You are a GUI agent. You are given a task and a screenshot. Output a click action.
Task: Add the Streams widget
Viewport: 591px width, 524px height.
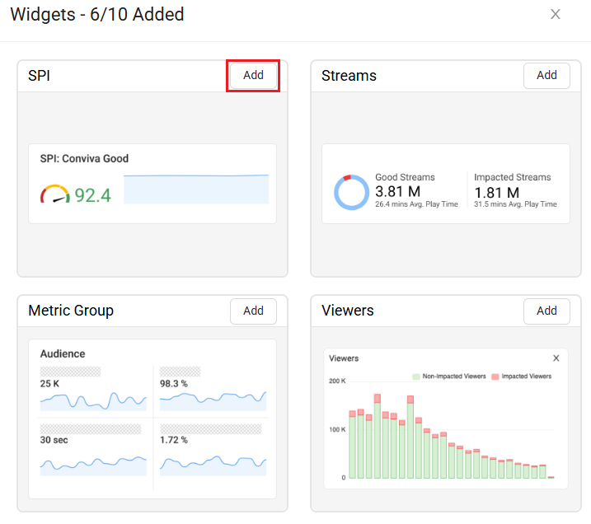click(x=546, y=76)
